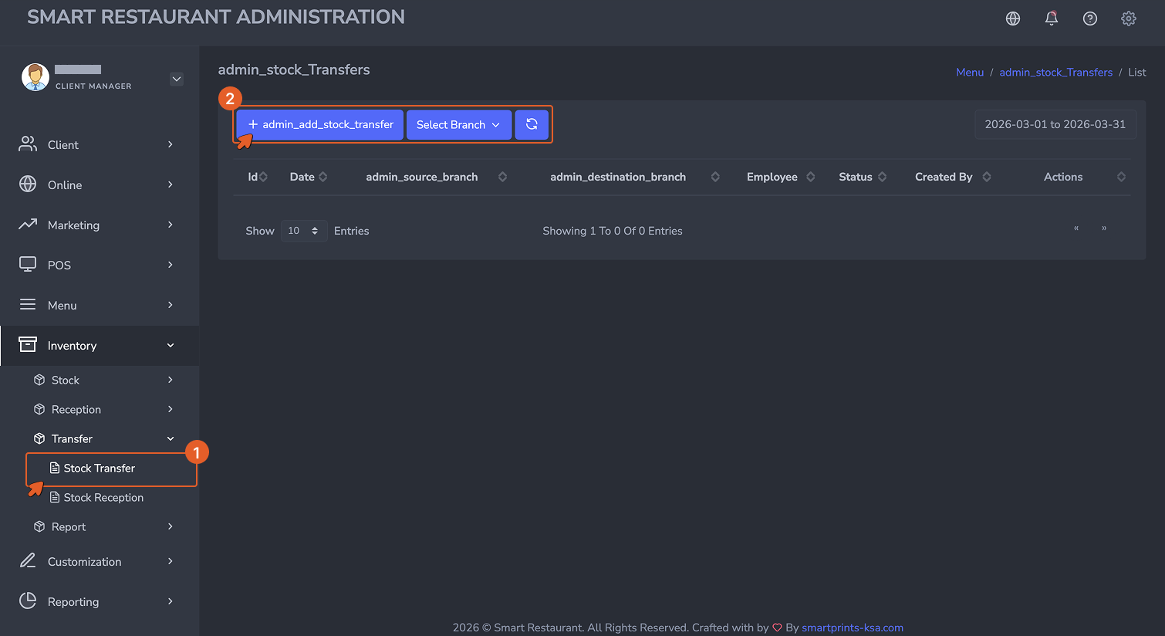Sort by admin_destination_branch column header

618,177
